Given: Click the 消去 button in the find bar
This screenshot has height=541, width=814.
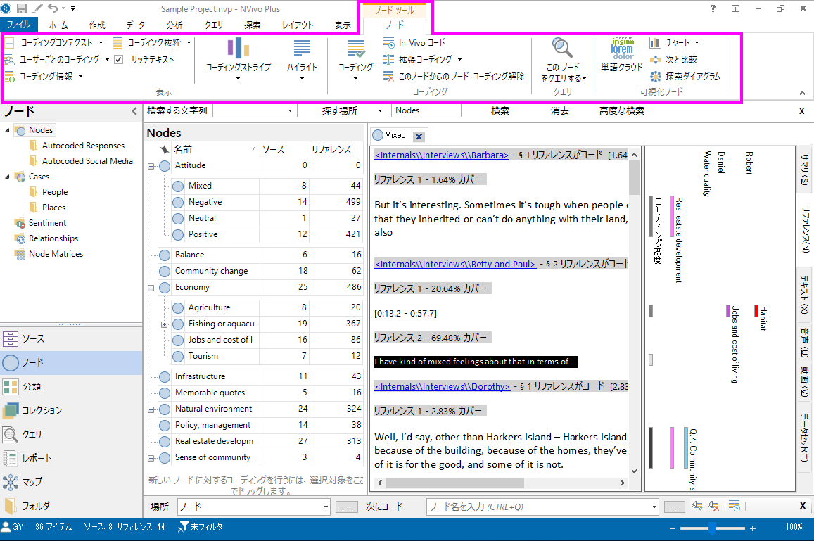Looking at the screenshot, I should [559, 110].
